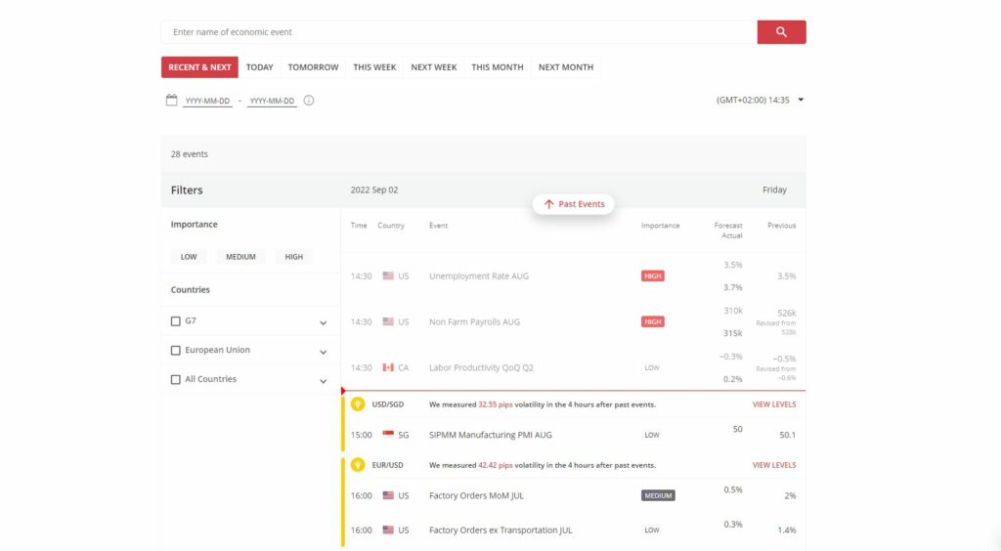Click the Singapore flag on SIPMM row
Screen dimensions: 1001x551
coord(388,435)
